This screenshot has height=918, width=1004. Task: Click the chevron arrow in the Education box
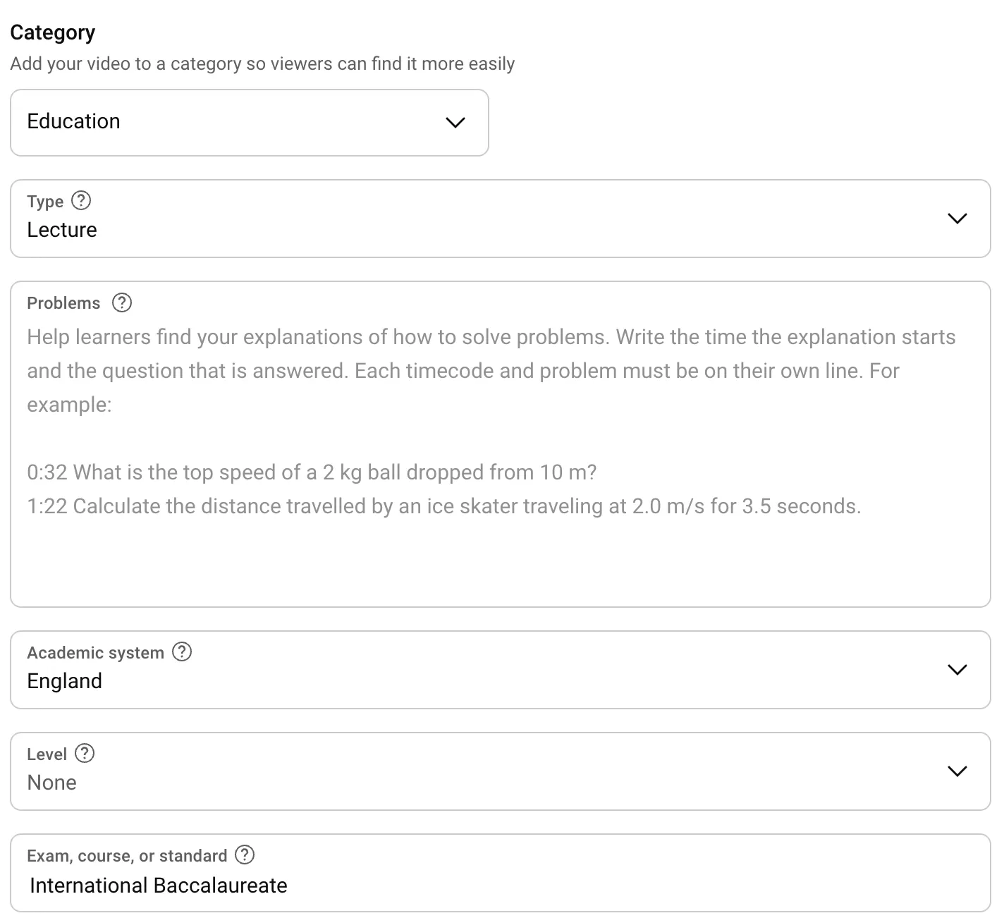tap(455, 123)
